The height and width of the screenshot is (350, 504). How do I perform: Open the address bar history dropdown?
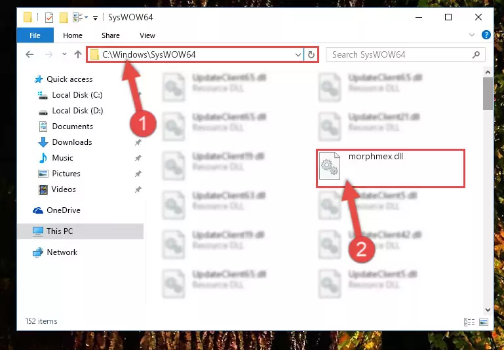[x=298, y=55]
